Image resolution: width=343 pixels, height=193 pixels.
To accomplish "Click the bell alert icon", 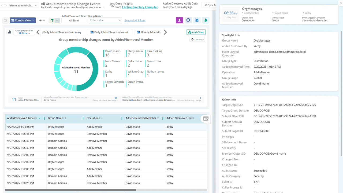I will (x=206, y=20).
